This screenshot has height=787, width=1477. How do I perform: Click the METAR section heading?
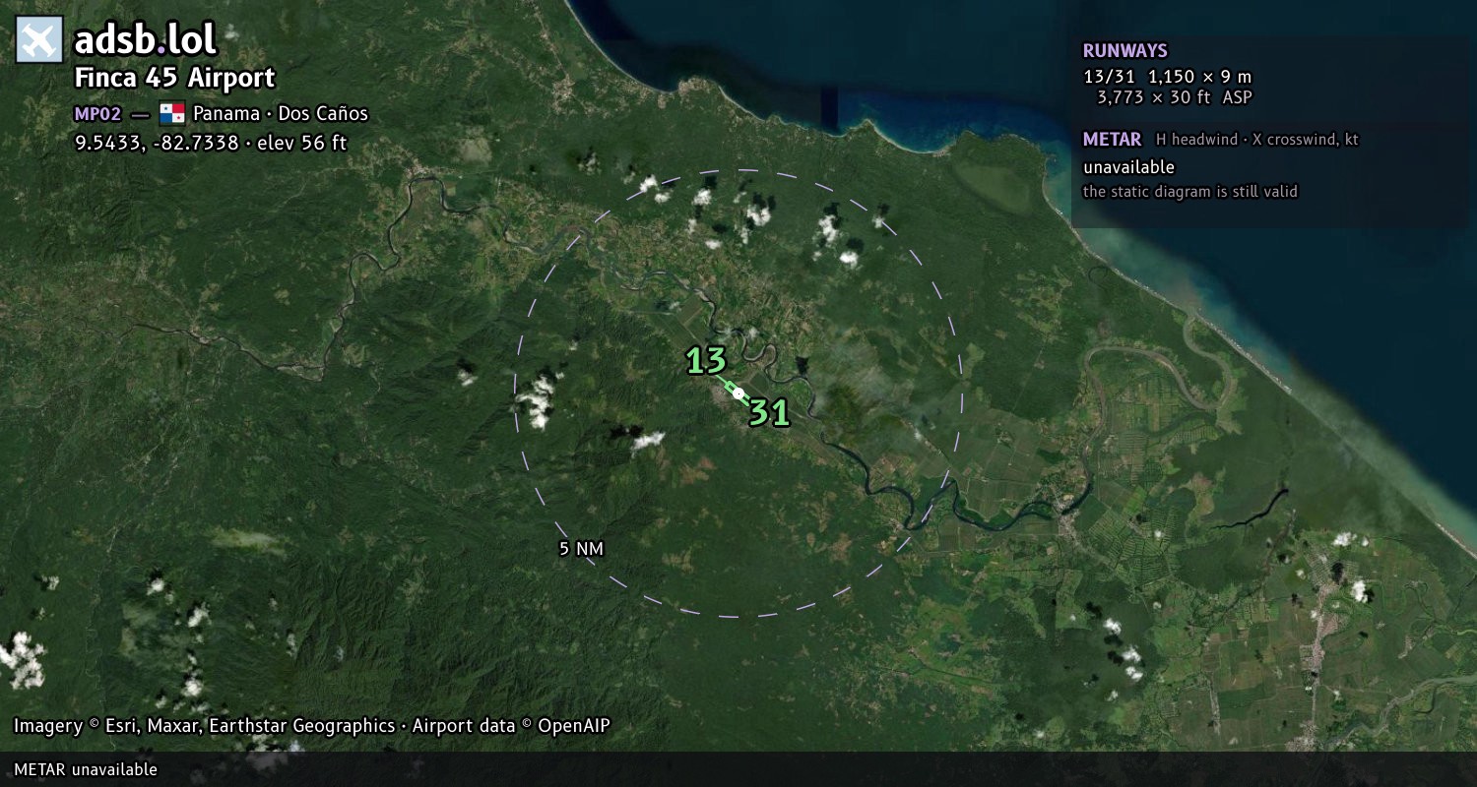pyautogui.click(x=1113, y=140)
